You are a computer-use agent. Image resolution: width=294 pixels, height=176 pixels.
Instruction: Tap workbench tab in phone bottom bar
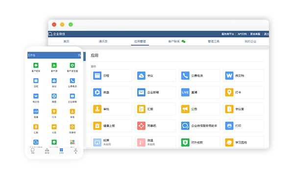(61, 151)
